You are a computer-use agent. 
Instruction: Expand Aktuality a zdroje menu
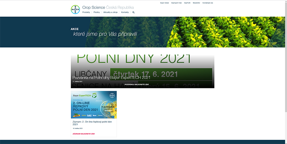coord(110,12)
